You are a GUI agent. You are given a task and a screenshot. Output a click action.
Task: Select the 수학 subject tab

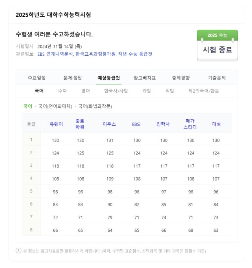(62, 91)
